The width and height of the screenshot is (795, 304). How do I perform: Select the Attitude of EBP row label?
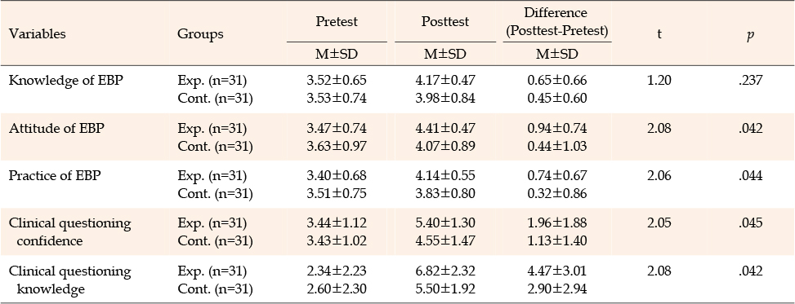(57, 128)
